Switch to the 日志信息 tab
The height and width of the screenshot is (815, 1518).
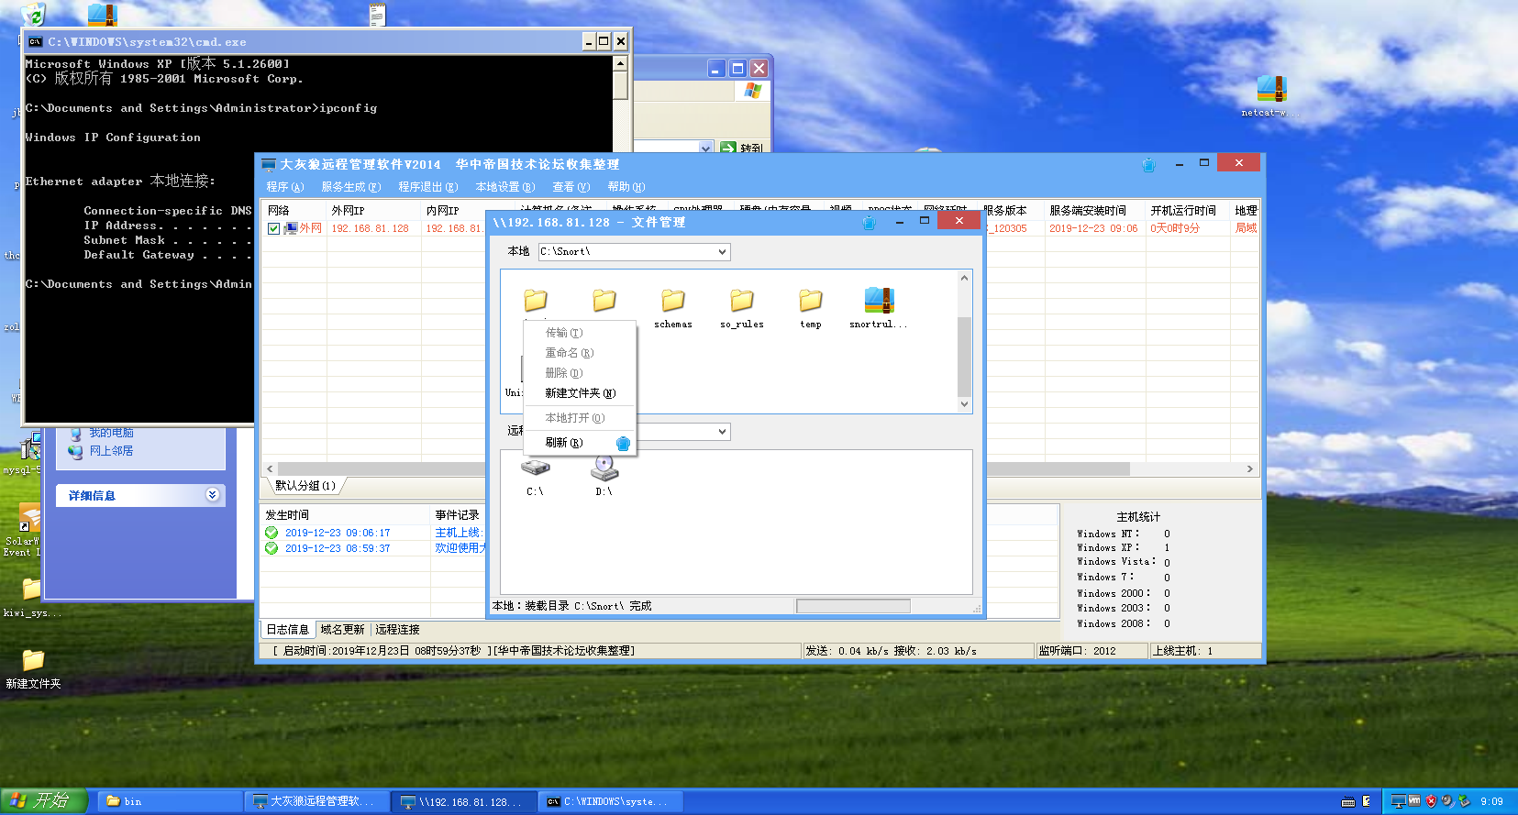[288, 630]
